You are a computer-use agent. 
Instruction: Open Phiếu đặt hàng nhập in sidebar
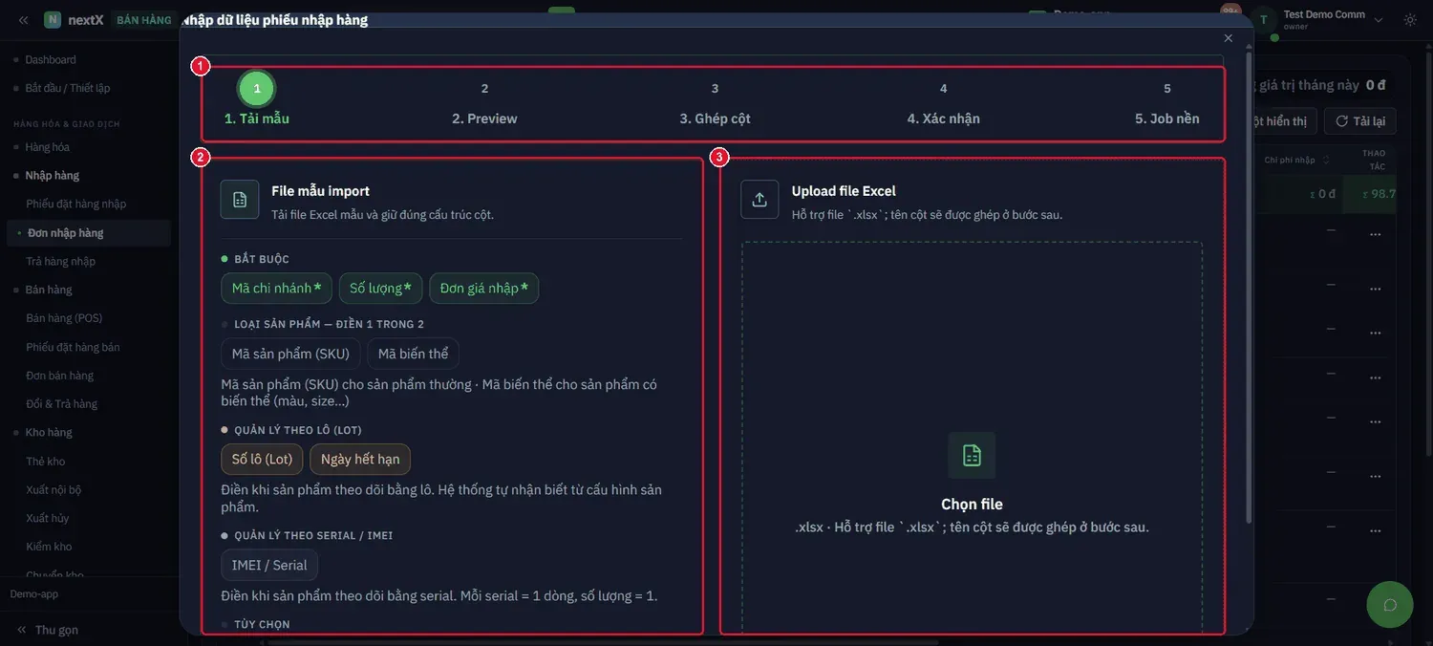coord(76,204)
